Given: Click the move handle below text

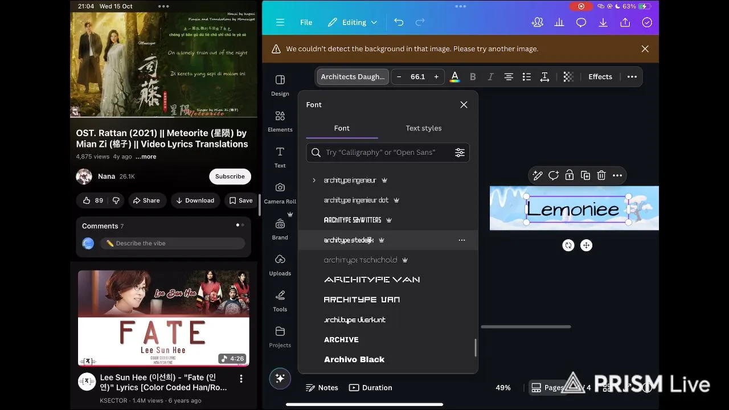Looking at the screenshot, I should pos(586,245).
